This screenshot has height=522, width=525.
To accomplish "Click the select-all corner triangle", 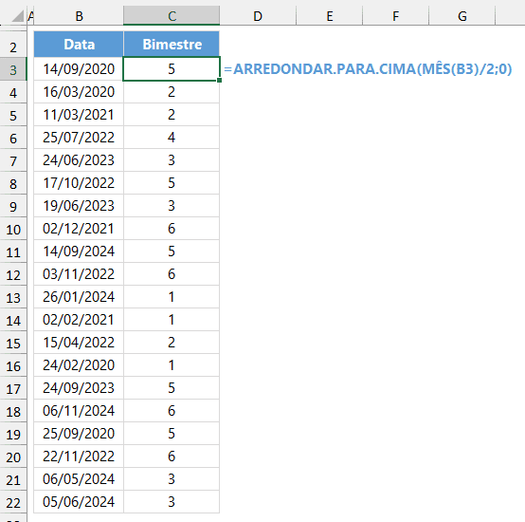I will (17, 16).
